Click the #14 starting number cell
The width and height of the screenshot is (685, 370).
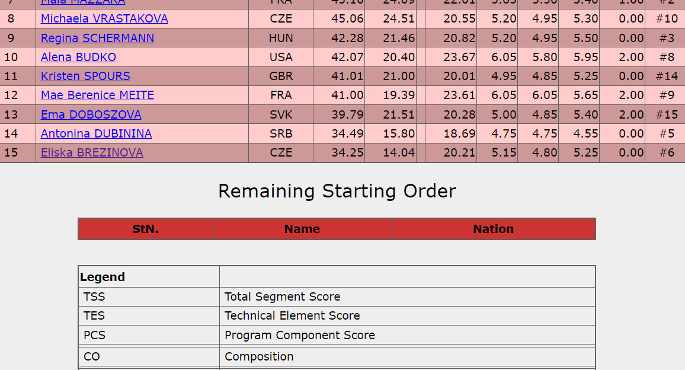click(667, 76)
